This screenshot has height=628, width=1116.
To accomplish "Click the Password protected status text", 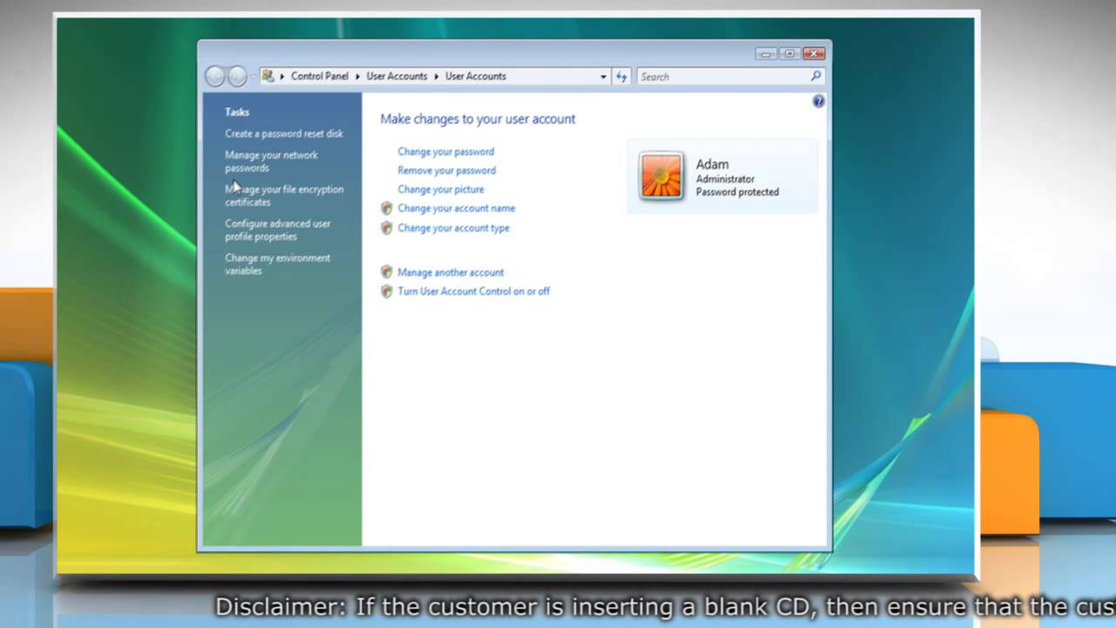I will coord(738,192).
